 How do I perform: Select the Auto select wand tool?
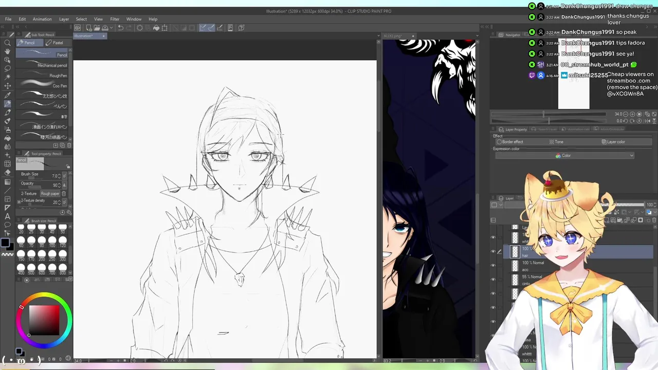pyautogui.click(x=7, y=77)
